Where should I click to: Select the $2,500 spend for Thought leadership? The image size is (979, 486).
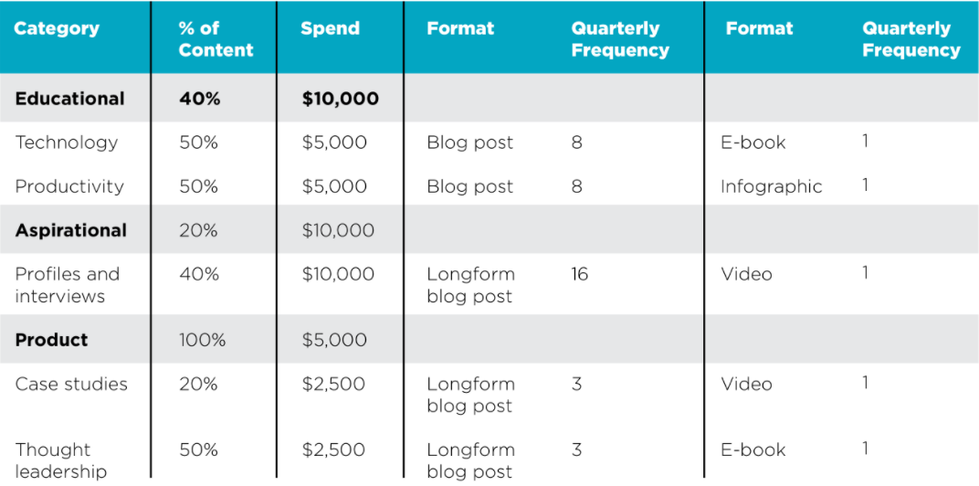point(333,449)
